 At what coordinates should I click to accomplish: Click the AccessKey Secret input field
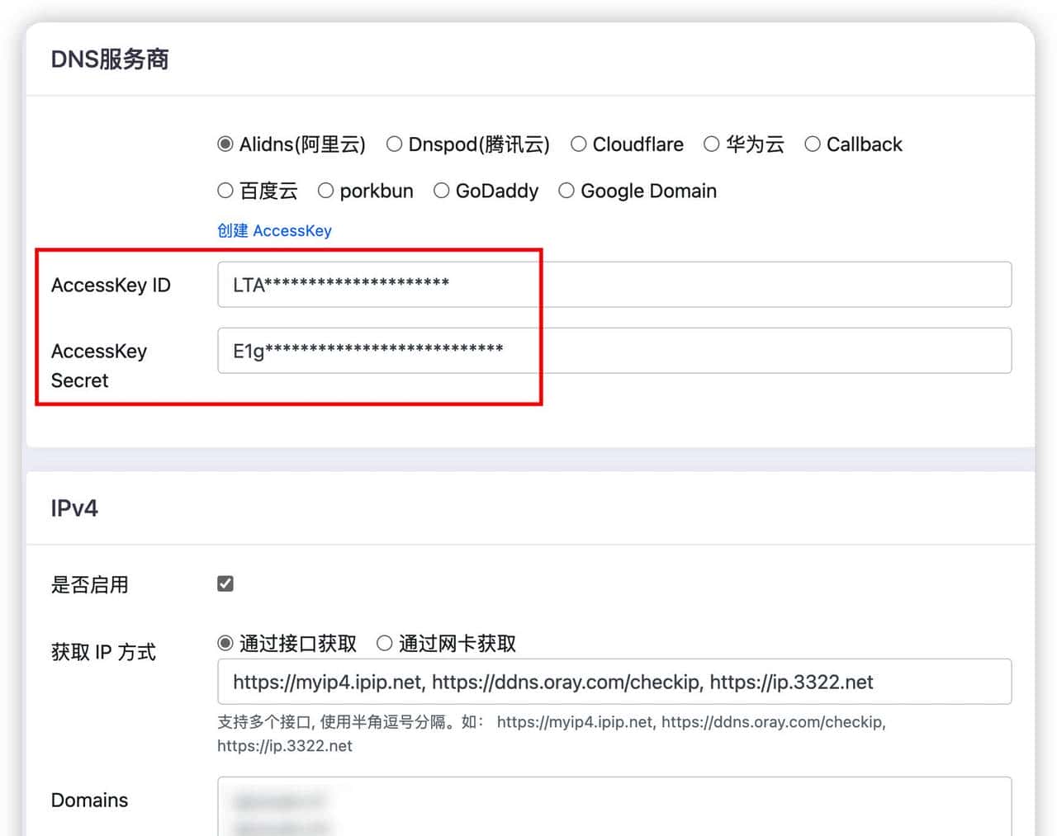point(578,350)
